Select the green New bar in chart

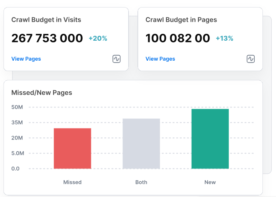coord(210,139)
